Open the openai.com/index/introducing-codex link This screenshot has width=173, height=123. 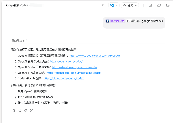pyautogui.click(x=74, y=73)
